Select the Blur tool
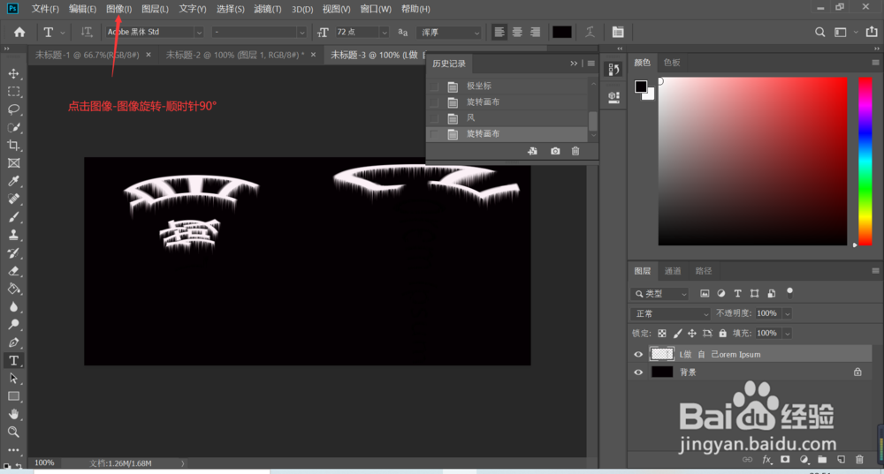Image resolution: width=884 pixels, height=474 pixels. (13, 307)
